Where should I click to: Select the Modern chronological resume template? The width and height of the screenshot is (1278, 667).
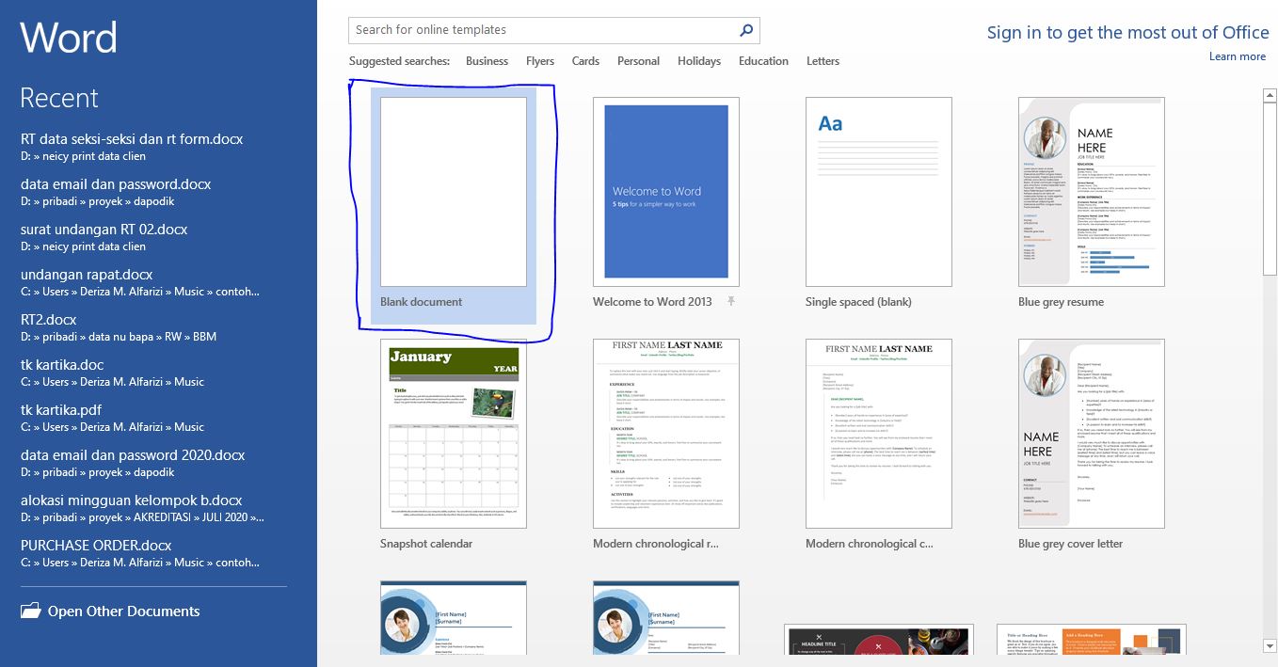(666, 434)
